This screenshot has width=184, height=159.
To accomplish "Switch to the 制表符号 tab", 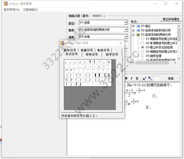I will [103, 50].
